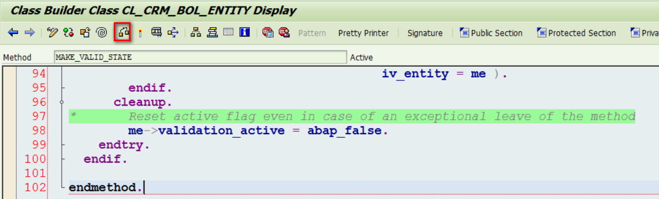Show the class hierarchy tree icon
659x199 pixels.
coord(196,33)
